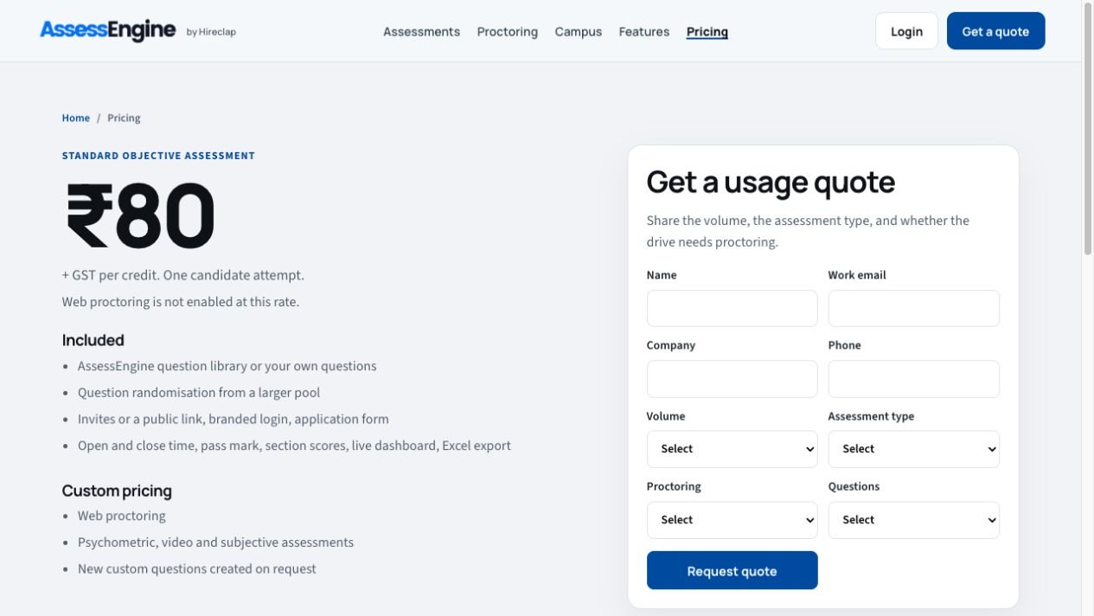Click the ₹80 price heading

(140, 215)
